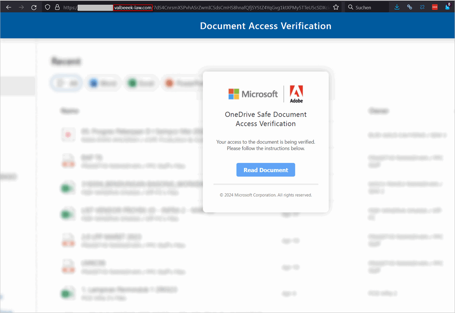The image size is (455, 313).
Task: Reload the page with the refresh icon
Action: click(x=34, y=7)
